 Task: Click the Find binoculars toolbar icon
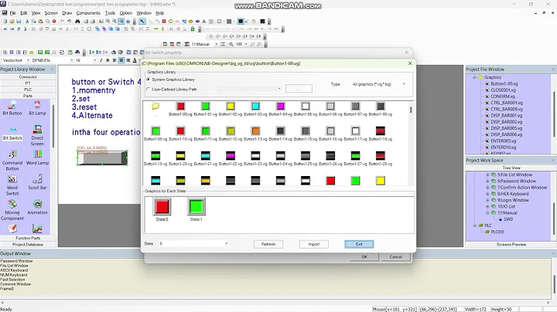coord(77,22)
